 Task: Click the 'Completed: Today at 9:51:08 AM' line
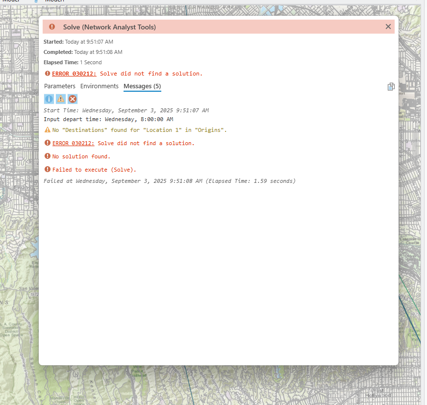(x=83, y=52)
